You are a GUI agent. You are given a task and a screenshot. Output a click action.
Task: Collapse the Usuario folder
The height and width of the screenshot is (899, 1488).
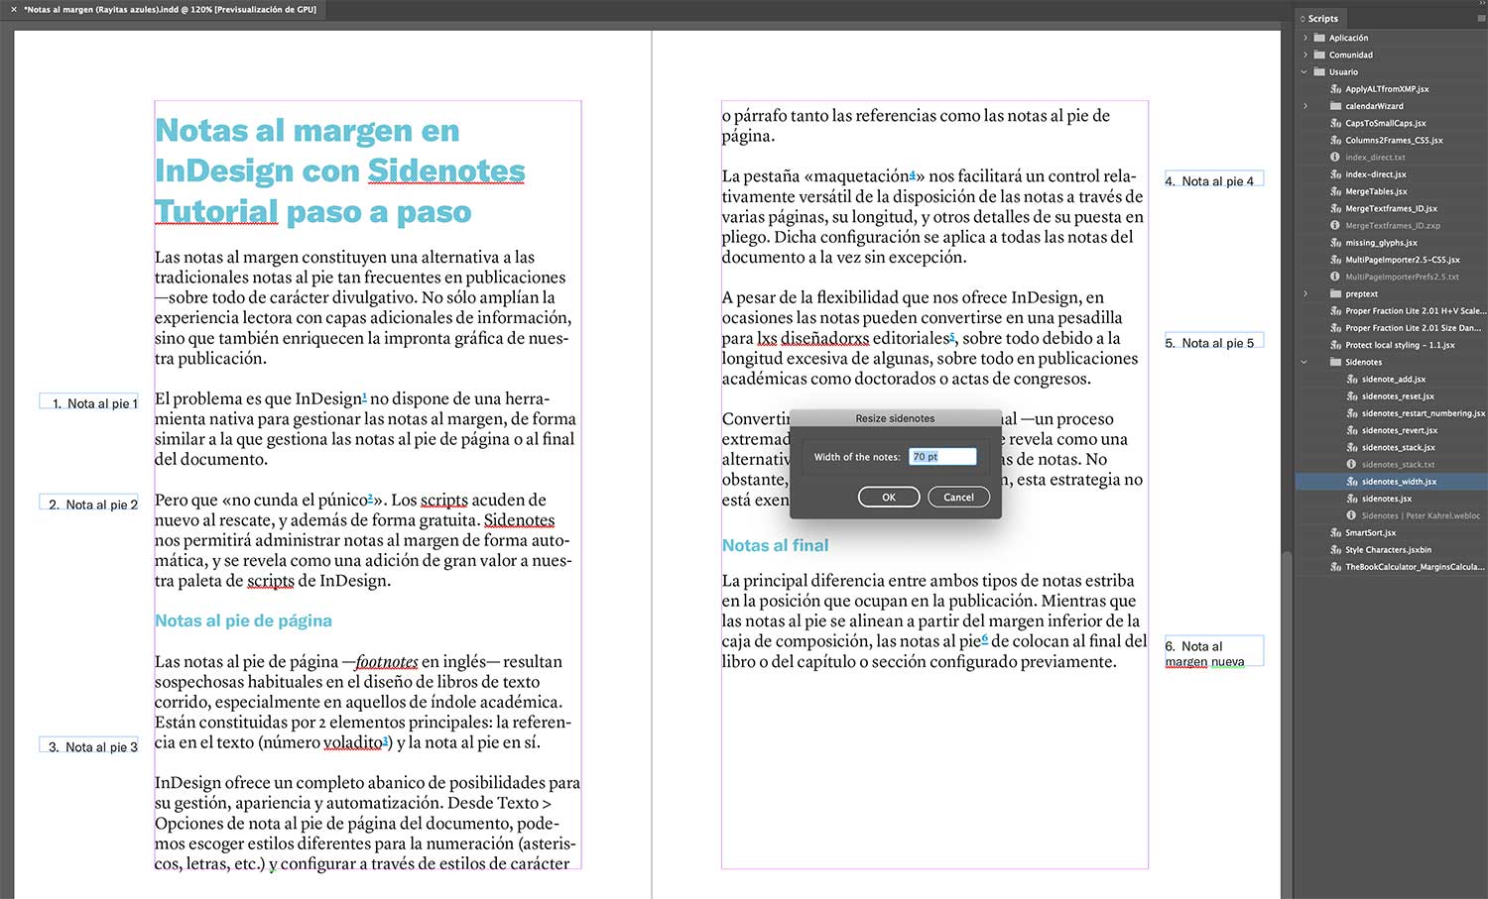pyautogui.click(x=1304, y=72)
